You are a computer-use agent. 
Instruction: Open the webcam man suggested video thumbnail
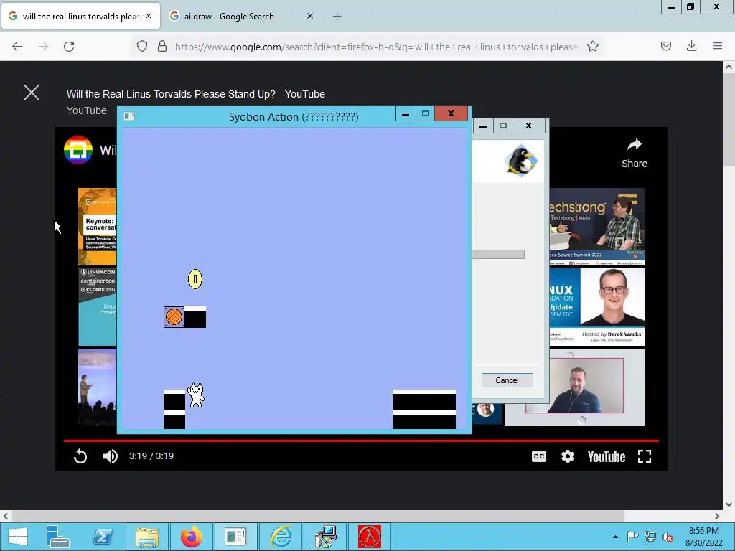574,387
